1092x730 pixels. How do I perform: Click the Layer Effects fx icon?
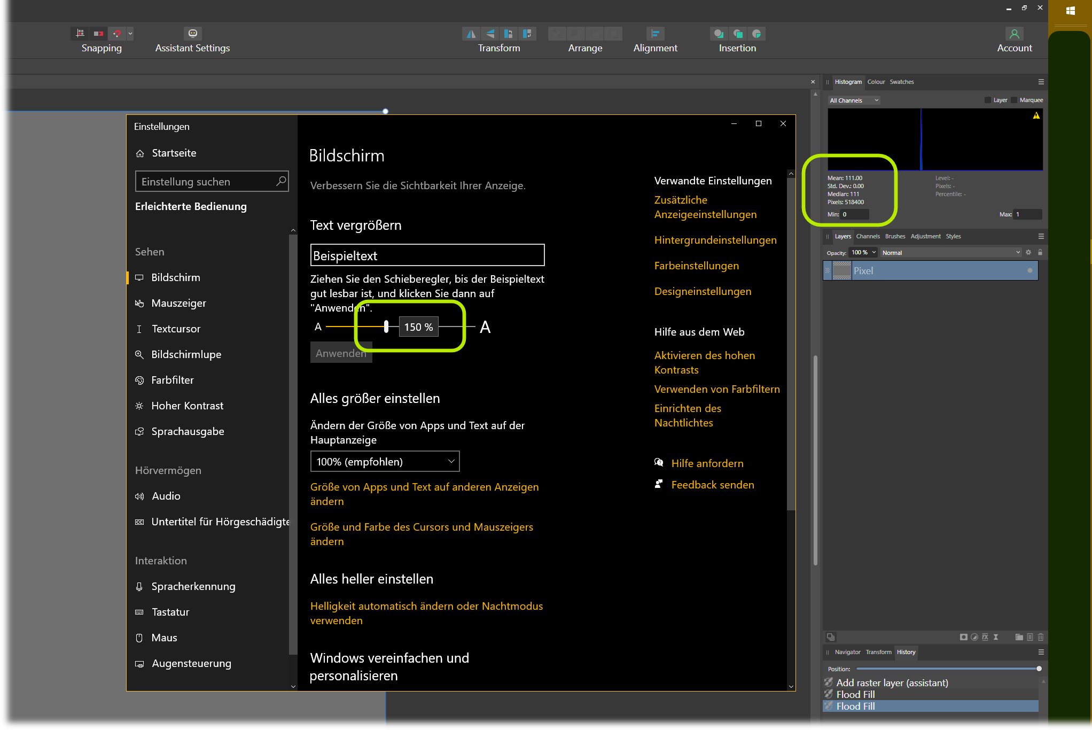tap(985, 637)
